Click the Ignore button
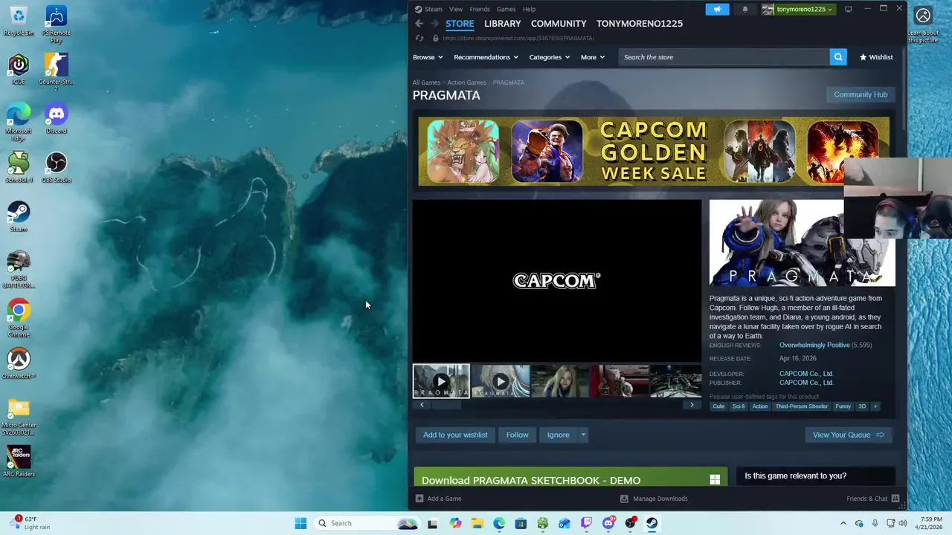952x535 pixels. coord(559,435)
